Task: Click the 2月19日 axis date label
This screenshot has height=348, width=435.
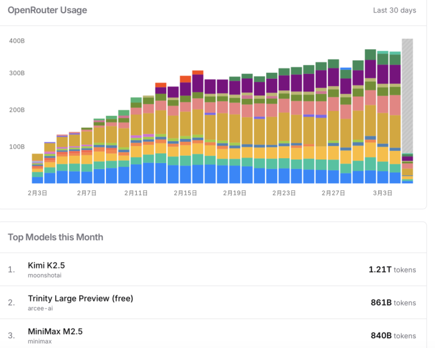Action: tap(235, 193)
